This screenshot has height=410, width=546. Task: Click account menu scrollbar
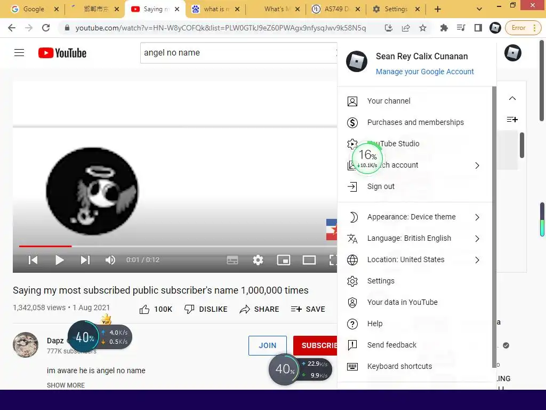pos(494,226)
